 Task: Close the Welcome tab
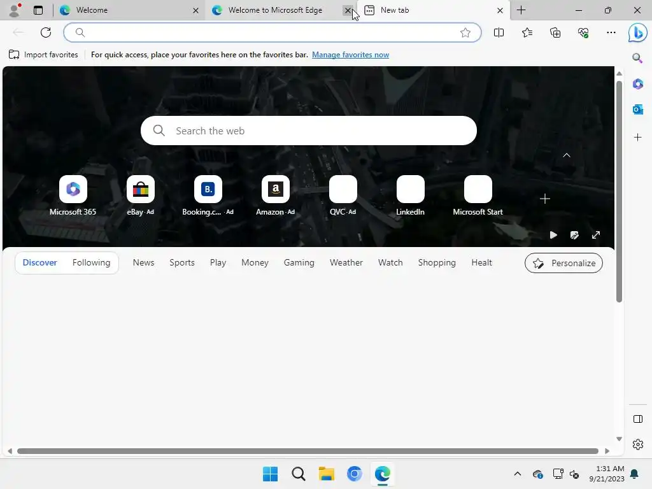(x=195, y=10)
